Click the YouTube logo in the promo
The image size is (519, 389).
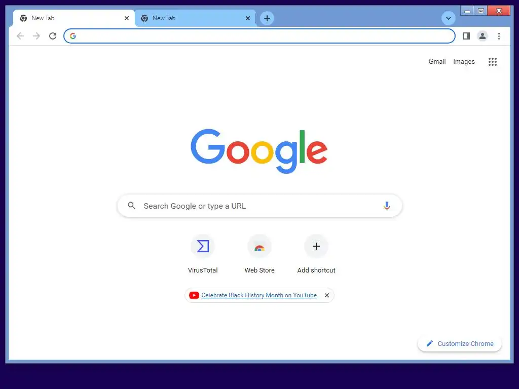(x=194, y=295)
